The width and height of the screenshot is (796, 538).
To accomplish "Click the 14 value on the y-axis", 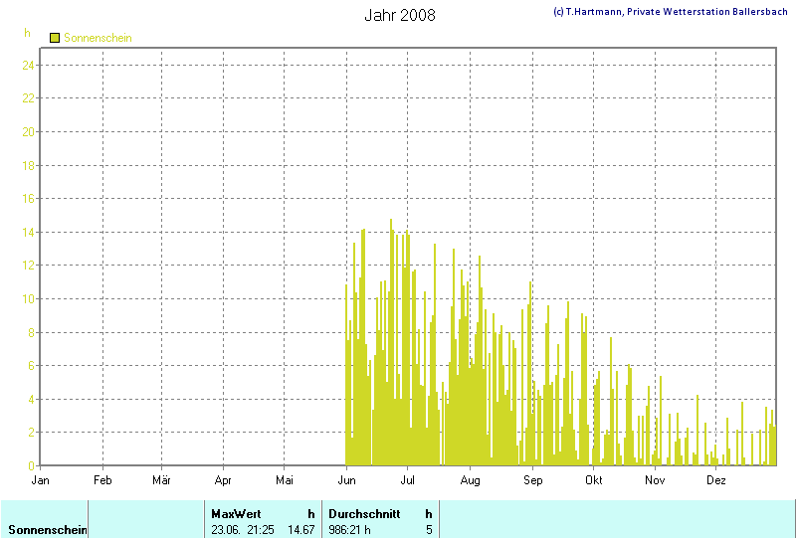I will [30, 232].
